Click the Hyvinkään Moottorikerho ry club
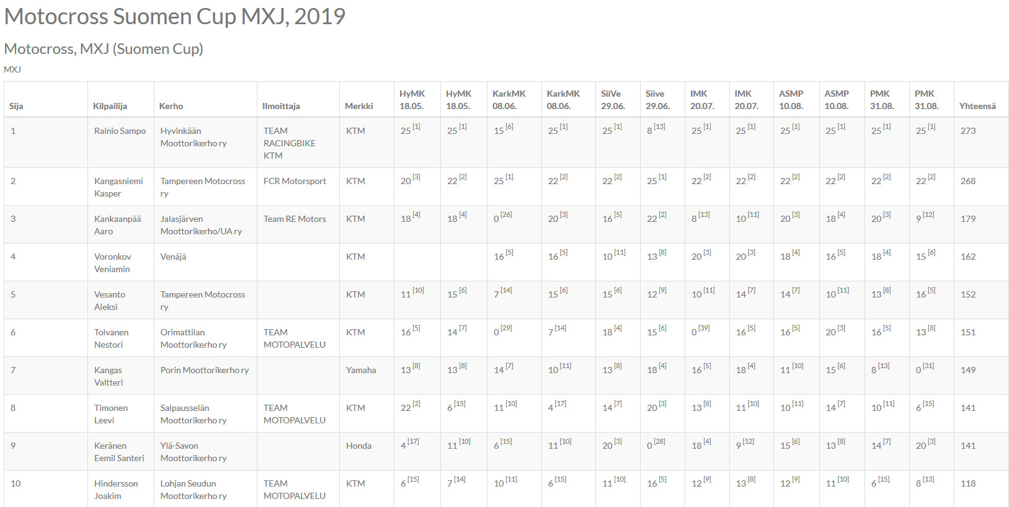This screenshot has height=507, width=1009. (x=193, y=137)
